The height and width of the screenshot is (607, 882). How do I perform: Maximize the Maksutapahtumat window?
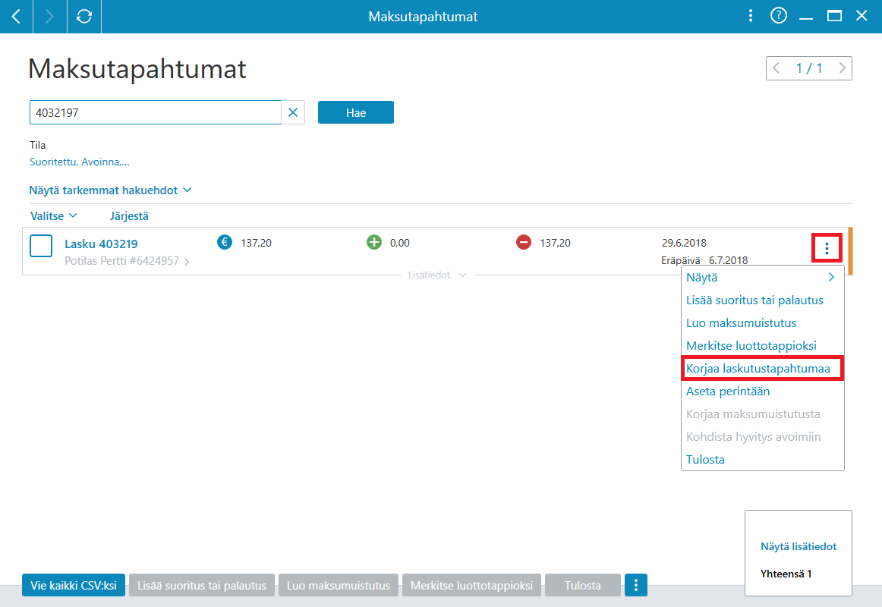(x=834, y=16)
